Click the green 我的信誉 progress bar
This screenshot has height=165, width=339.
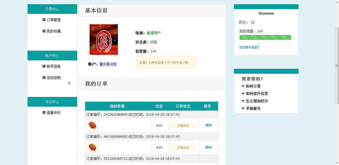[x=265, y=38]
